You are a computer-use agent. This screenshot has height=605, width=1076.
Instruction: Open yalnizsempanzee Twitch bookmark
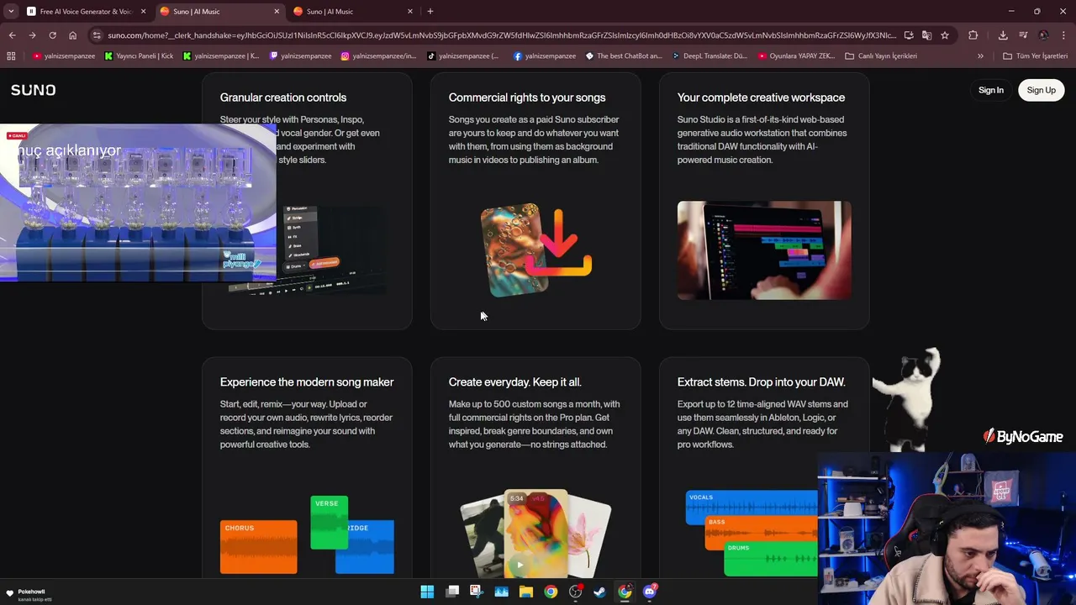[x=300, y=56]
